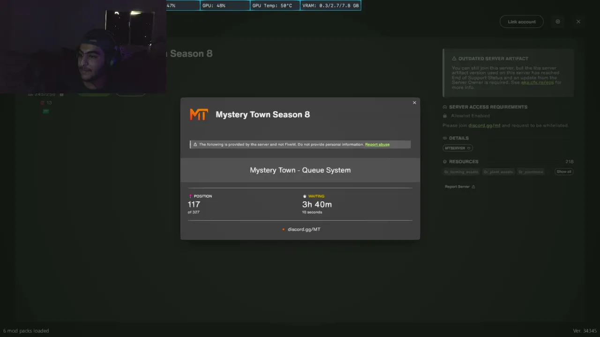Viewport: 600px width, 337px height.
Task: Click the pink Position pin icon
Action: [x=190, y=196]
